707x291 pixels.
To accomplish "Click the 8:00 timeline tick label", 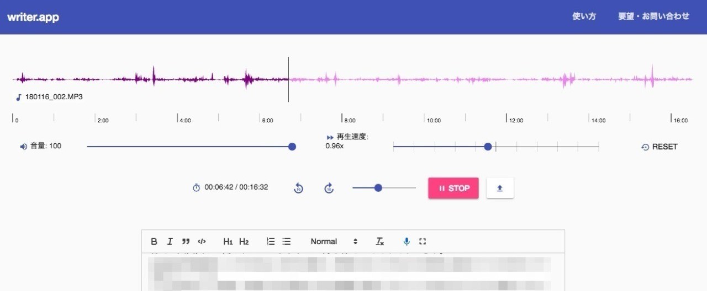I will (350, 120).
